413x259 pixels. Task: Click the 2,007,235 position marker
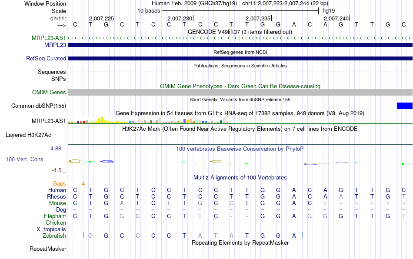258,18
